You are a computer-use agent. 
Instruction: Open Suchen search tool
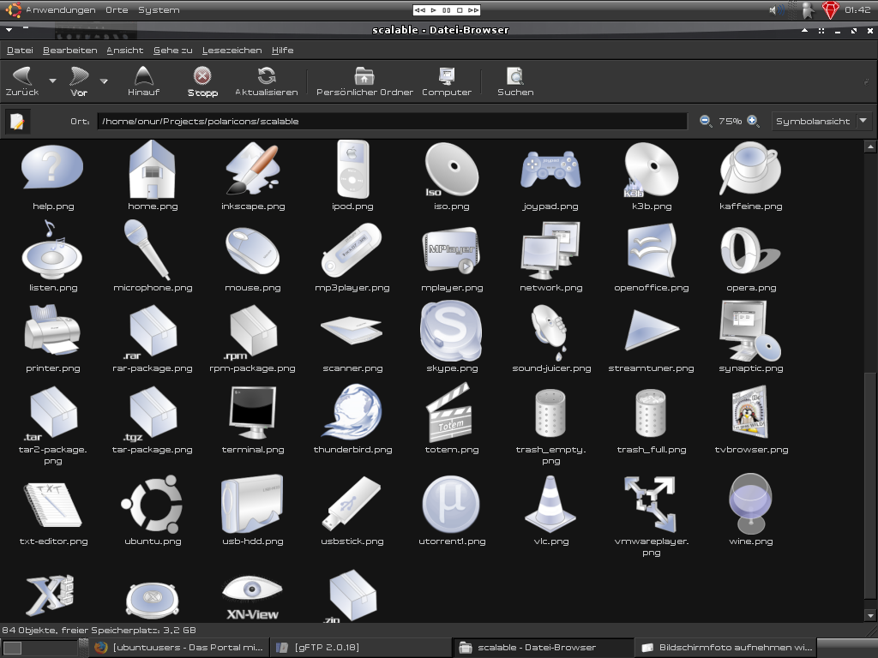pyautogui.click(x=515, y=81)
